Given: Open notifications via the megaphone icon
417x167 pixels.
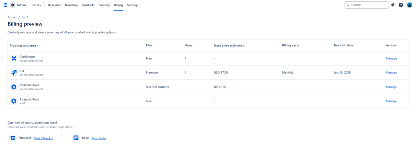Looking at the screenshot, I should [392, 5].
